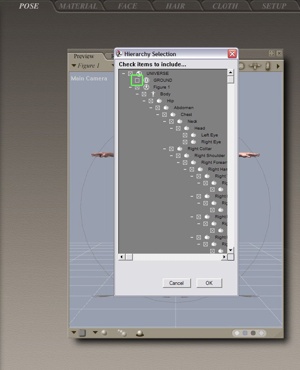Switch to the MATERIAL room tab
The height and width of the screenshot is (370, 300).
pyautogui.click(x=78, y=6)
